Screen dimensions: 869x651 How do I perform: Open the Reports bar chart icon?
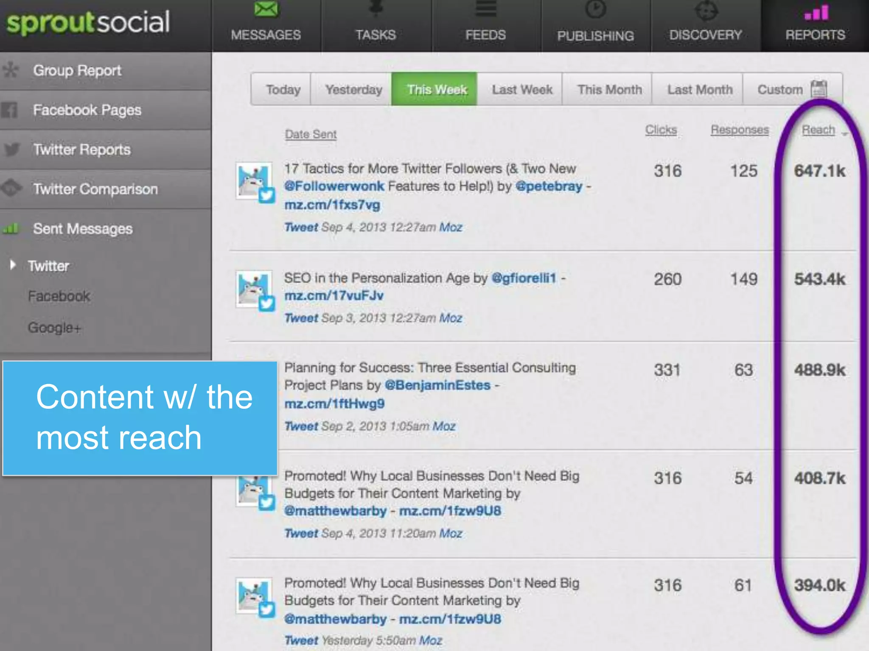pos(816,13)
